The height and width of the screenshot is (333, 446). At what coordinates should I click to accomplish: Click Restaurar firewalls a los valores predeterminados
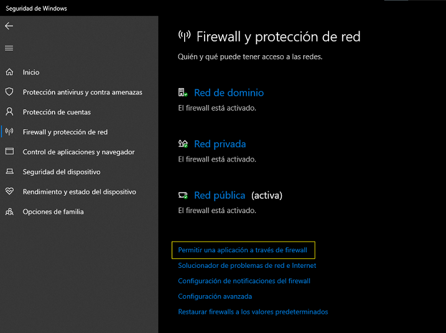coord(253,312)
